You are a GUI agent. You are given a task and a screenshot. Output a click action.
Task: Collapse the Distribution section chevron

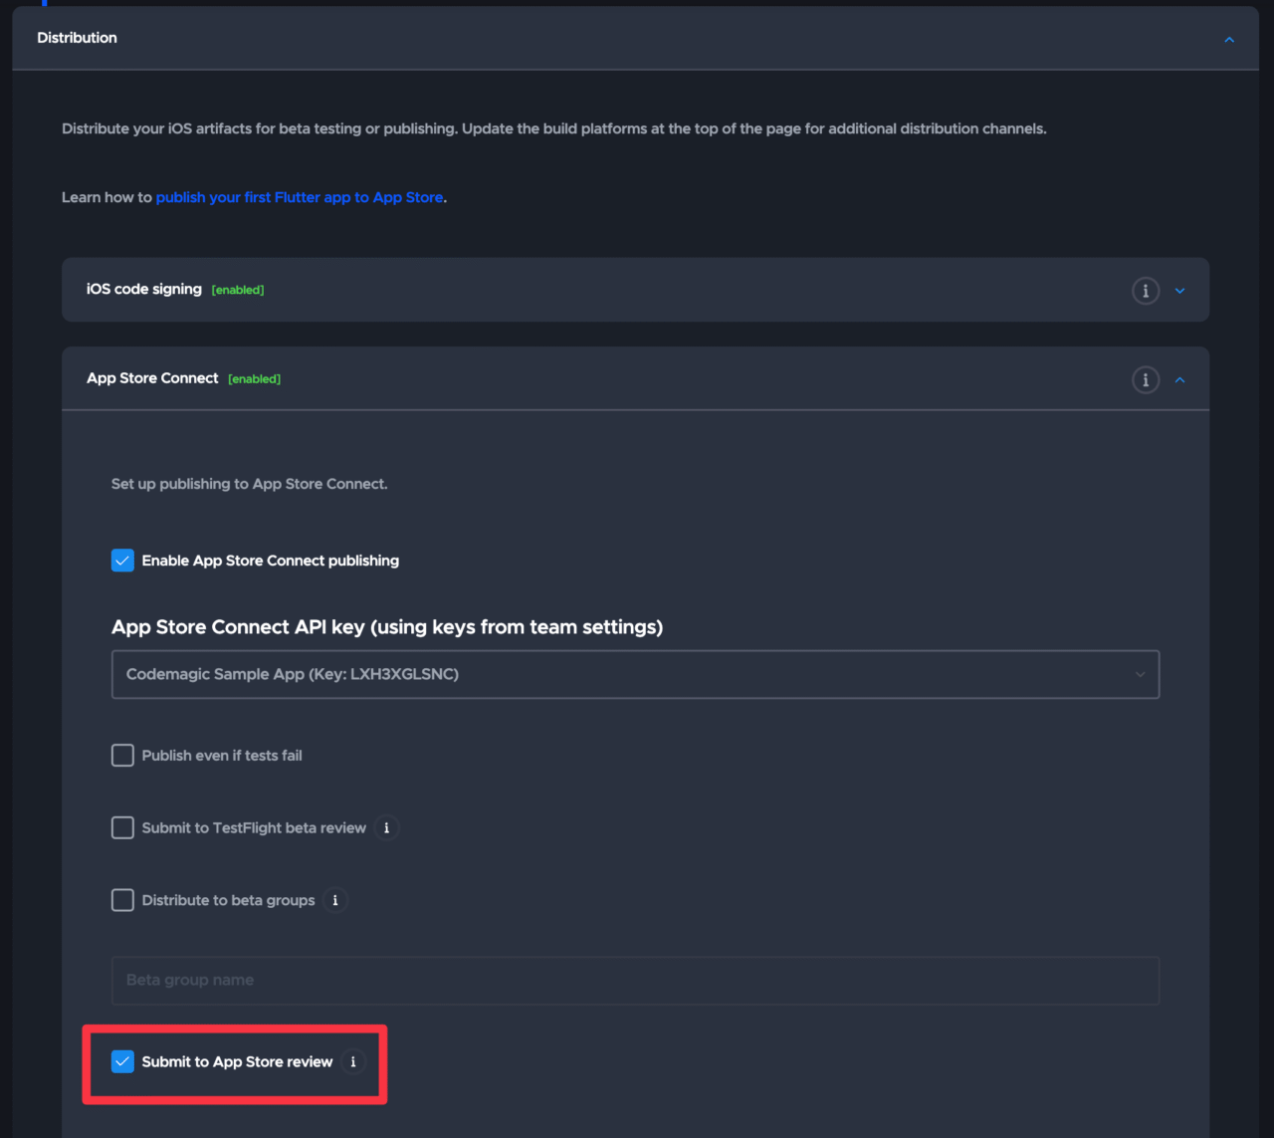[x=1229, y=40]
